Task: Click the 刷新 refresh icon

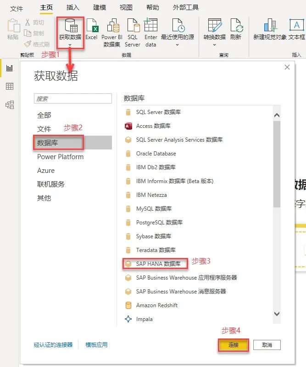Action: click(x=237, y=25)
